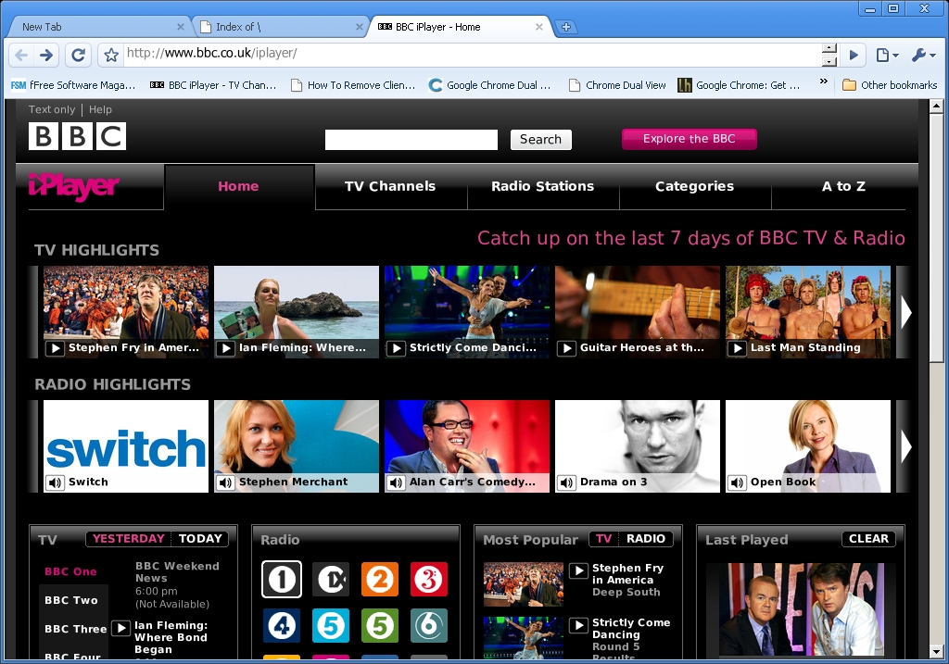
Task: Open the How To Remove Clien... bookmark
Action: point(353,85)
